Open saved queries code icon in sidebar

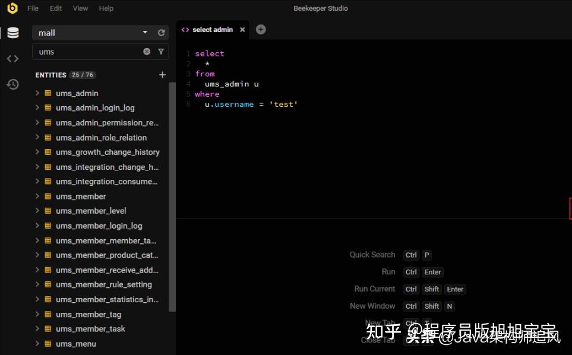click(12, 58)
